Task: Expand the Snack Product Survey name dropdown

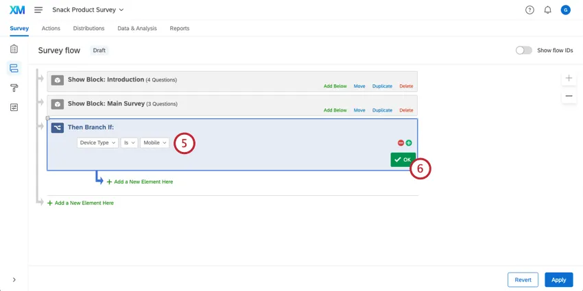Action: [88, 10]
